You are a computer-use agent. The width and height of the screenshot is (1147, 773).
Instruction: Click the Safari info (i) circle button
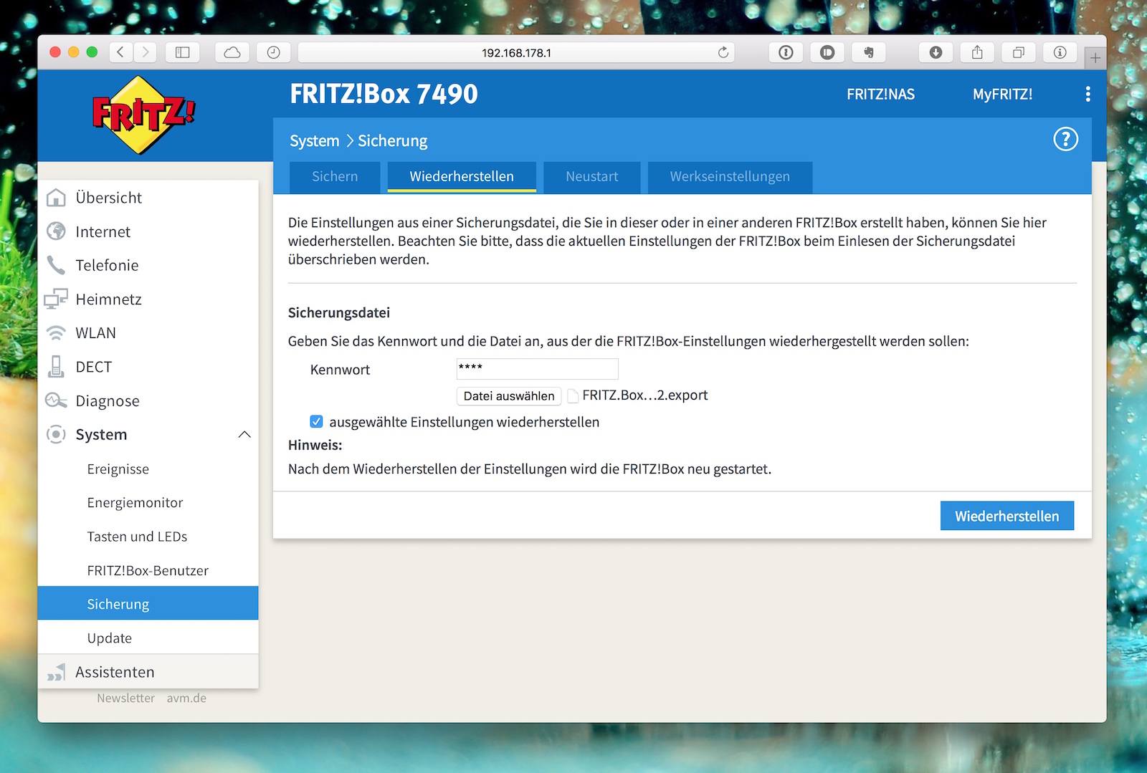coord(1060,52)
